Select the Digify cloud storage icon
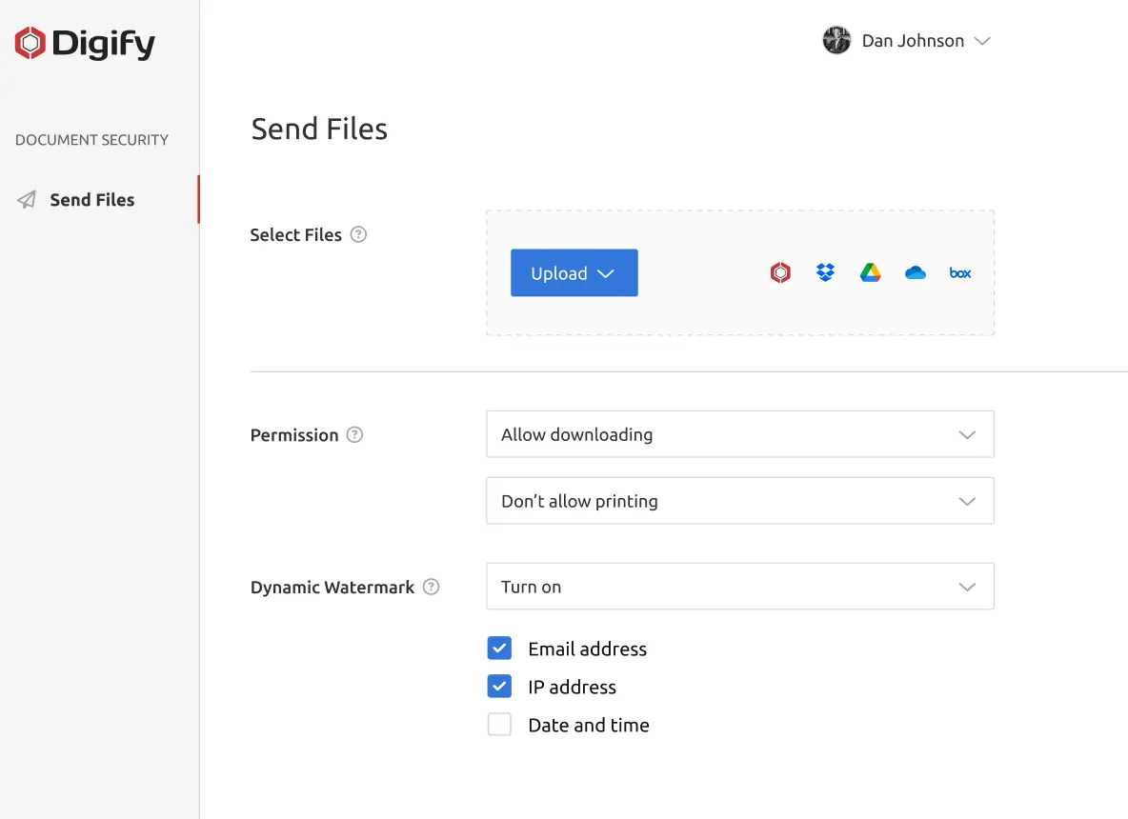This screenshot has width=1128, height=819. [780, 273]
